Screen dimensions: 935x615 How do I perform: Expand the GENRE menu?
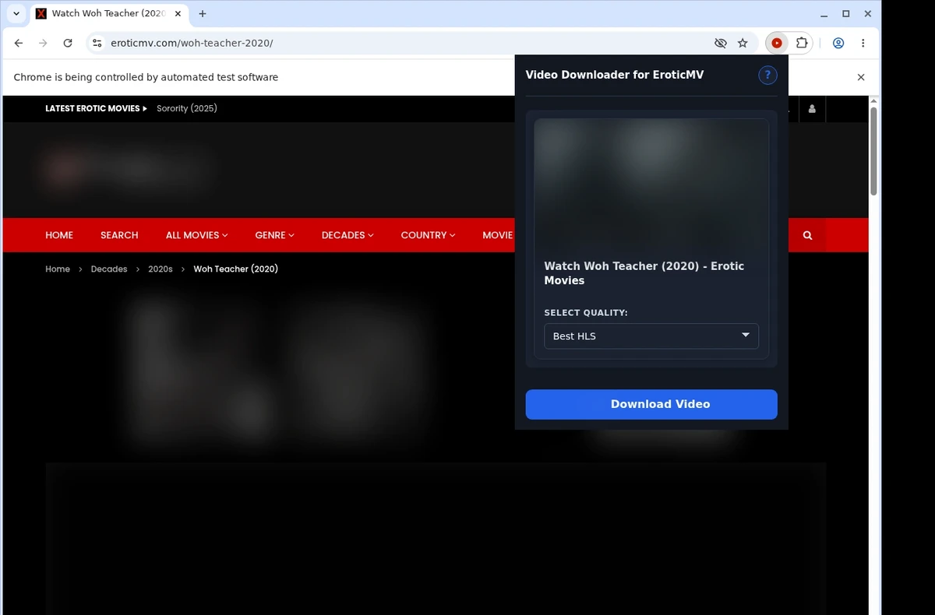point(274,235)
